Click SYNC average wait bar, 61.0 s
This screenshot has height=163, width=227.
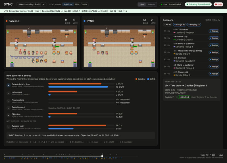[x=61, y=129]
